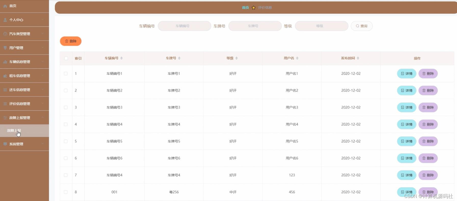Sort by 等级 column arrows
The height and width of the screenshot is (201, 457).
pyautogui.click(x=237, y=58)
